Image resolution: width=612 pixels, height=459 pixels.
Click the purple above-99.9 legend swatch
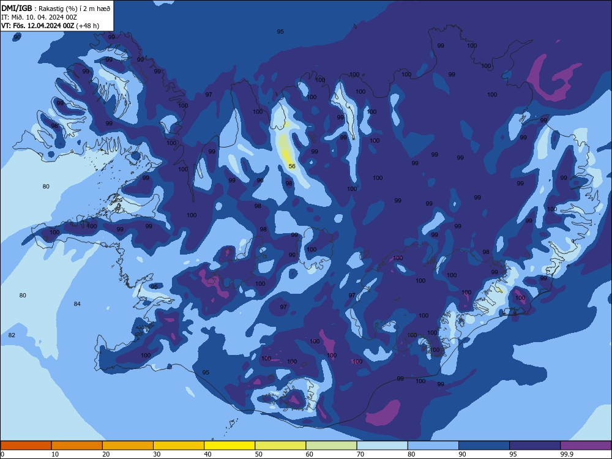point(586,446)
